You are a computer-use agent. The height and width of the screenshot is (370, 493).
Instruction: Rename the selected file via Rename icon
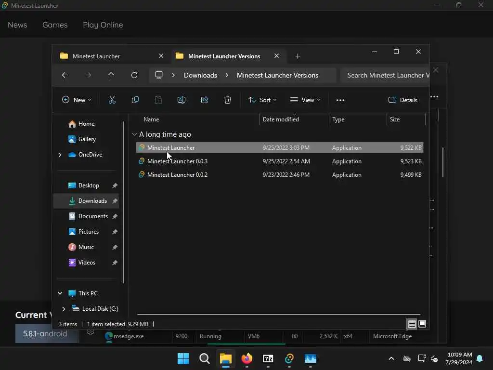182,100
